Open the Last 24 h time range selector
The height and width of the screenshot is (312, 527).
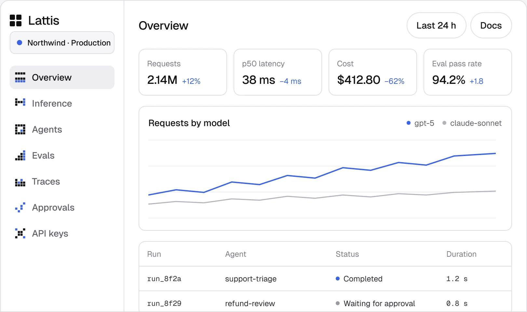(436, 25)
